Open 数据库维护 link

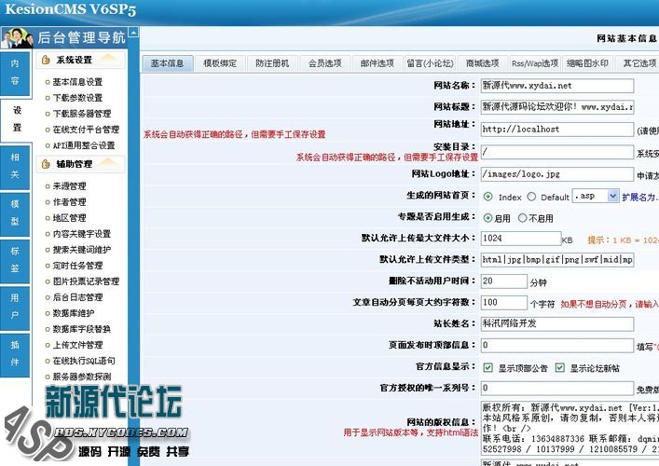(x=73, y=313)
